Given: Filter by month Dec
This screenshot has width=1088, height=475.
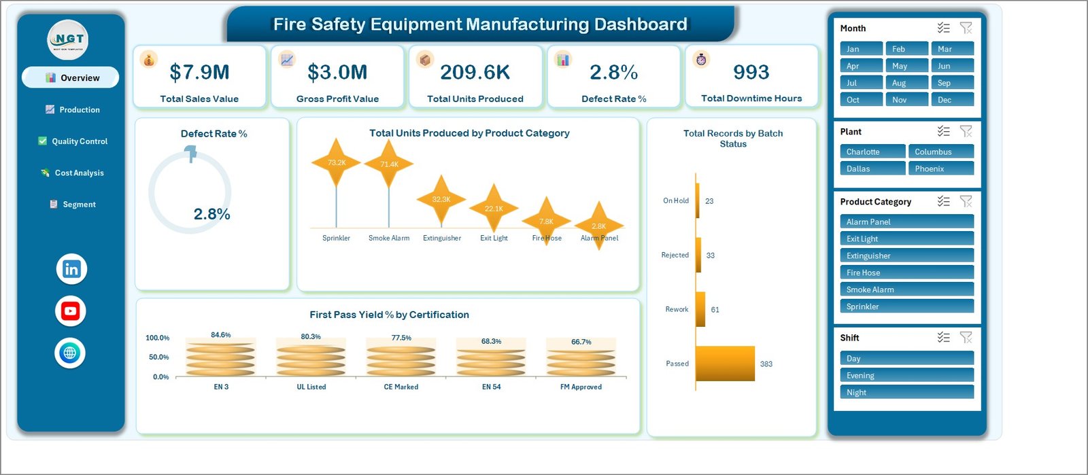Looking at the screenshot, I should click(x=953, y=100).
